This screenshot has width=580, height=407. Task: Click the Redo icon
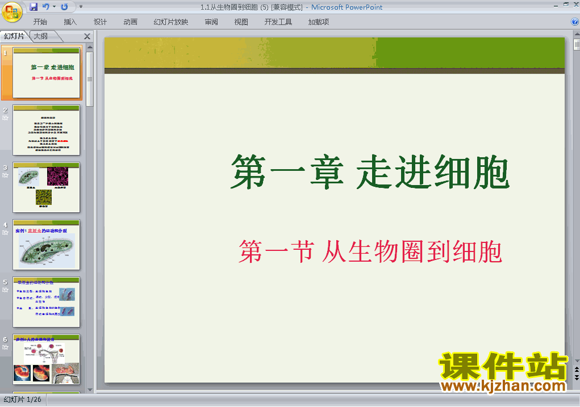tap(64, 7)
